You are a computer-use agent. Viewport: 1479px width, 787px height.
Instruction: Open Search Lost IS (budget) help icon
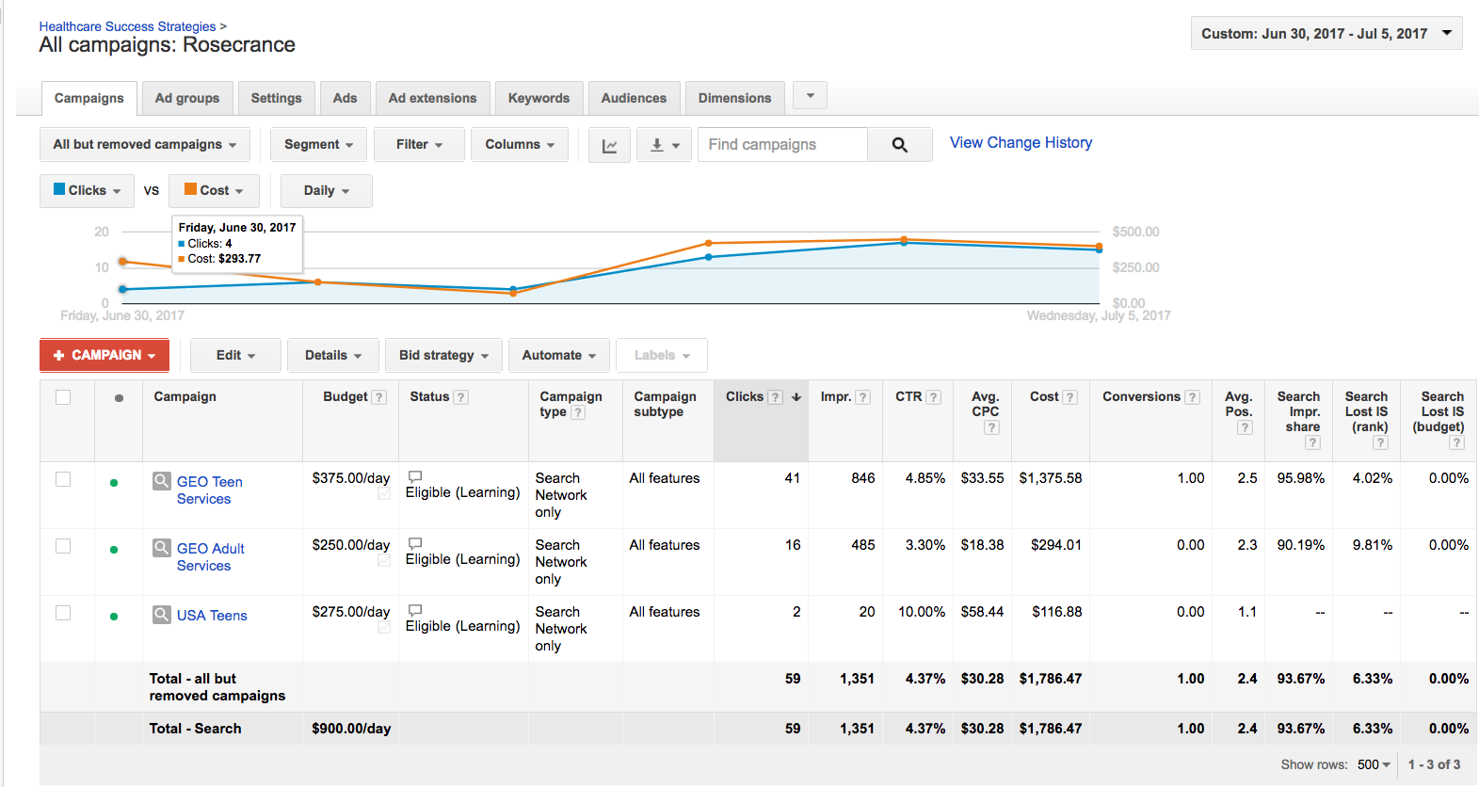click(x=1456, y=442)
